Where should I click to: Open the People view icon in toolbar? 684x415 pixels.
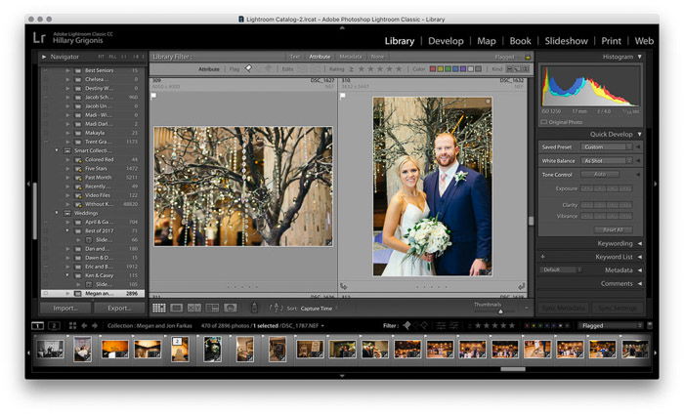[x=230, y=308]
